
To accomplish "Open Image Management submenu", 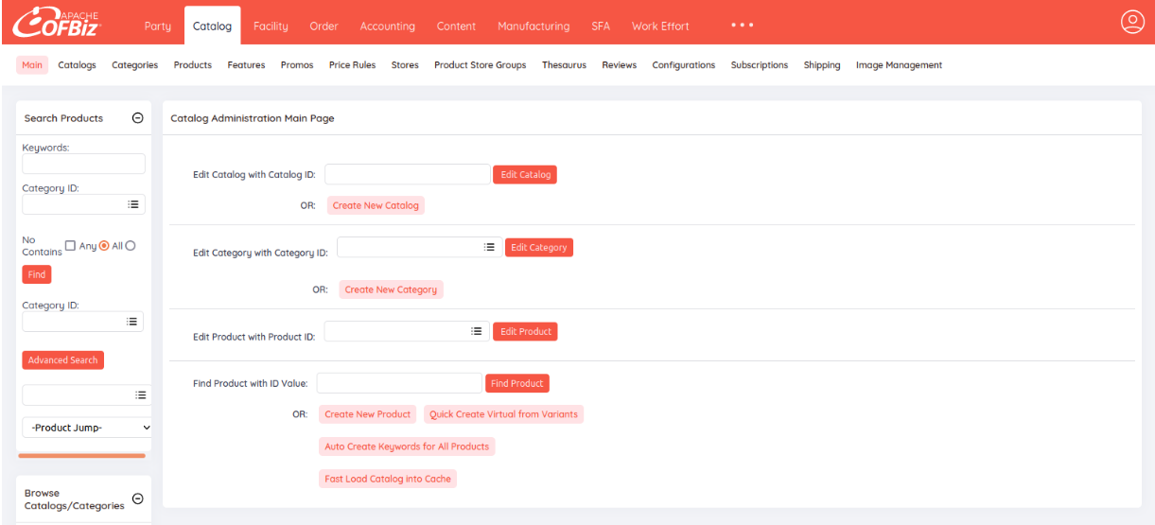I will coord(899,65).
